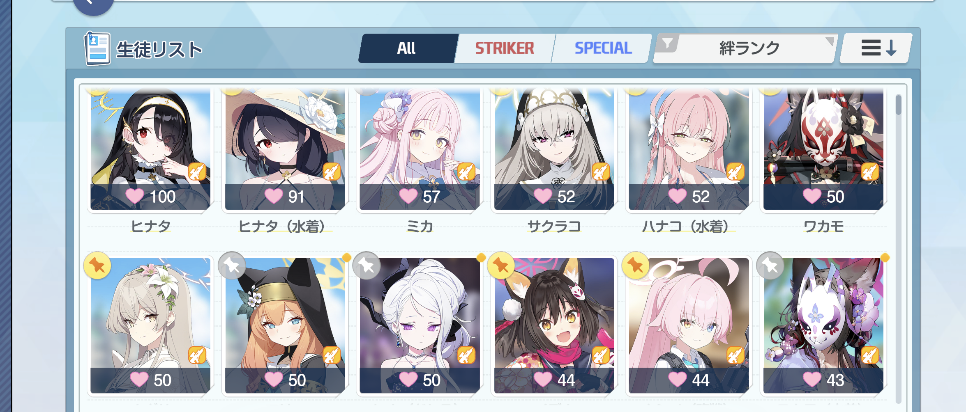Viewport: 966px width, 412px height.
Task: Toggle pin on the white fox-mask student
Action: 770,266
